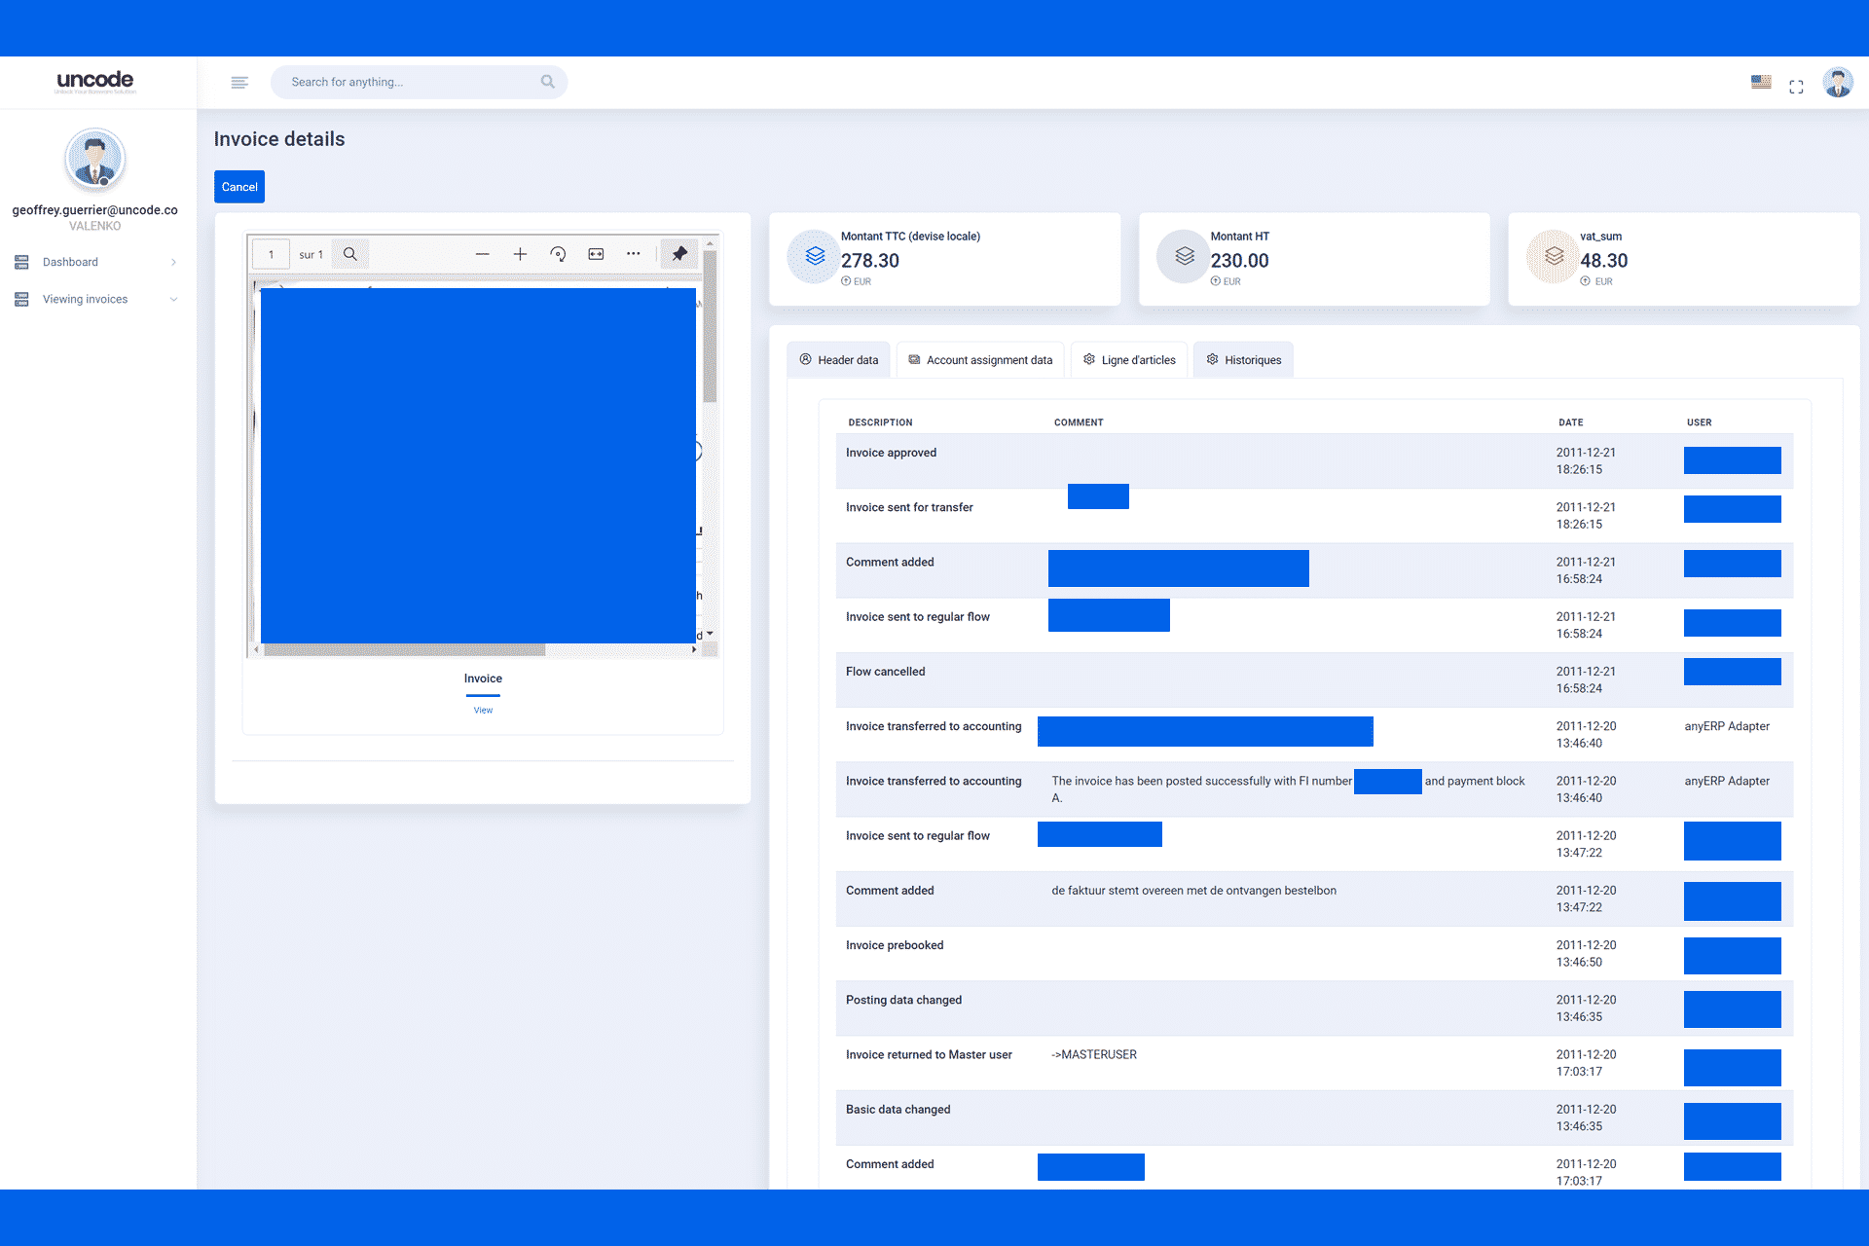Click the rotate/refresh icon in PDF viewer
This screenshot has width=1869, height=1246.
point(558,254)
